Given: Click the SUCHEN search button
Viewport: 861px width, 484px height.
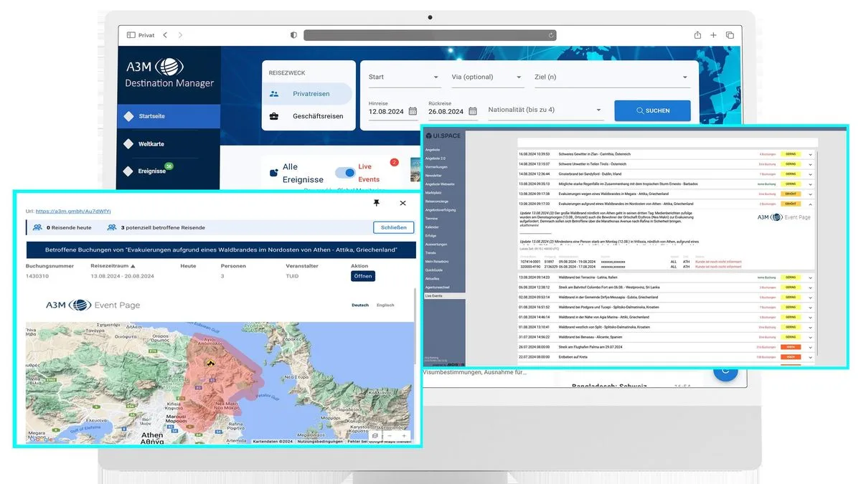Looking at the screenshot, I should [652, 110].
